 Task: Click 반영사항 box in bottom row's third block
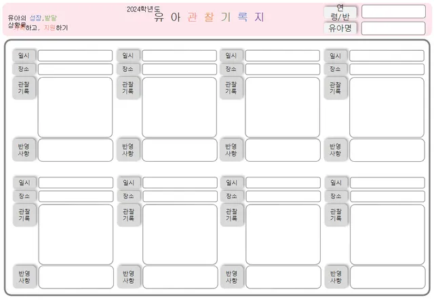pos(283,278)
